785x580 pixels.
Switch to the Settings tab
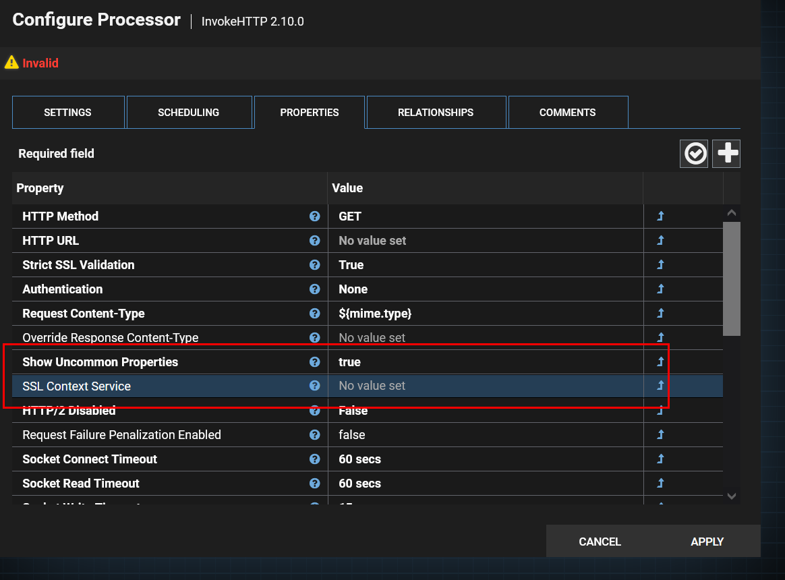click(68, 112)
